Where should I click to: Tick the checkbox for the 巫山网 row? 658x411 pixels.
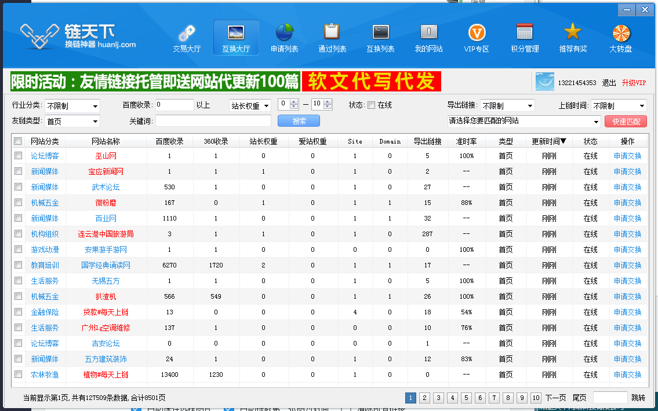click(19, 156)
